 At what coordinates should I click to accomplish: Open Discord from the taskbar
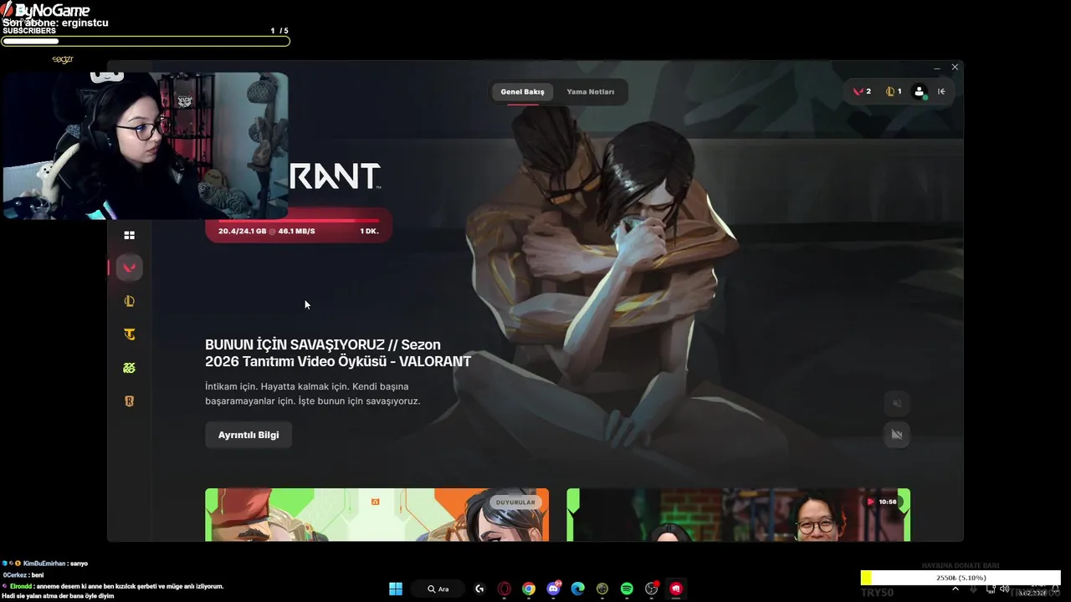tap(553, 589)
